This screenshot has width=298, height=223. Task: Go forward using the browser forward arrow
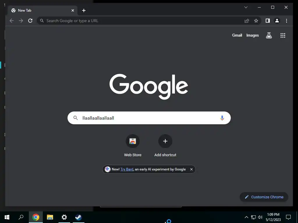coord(21,21)
